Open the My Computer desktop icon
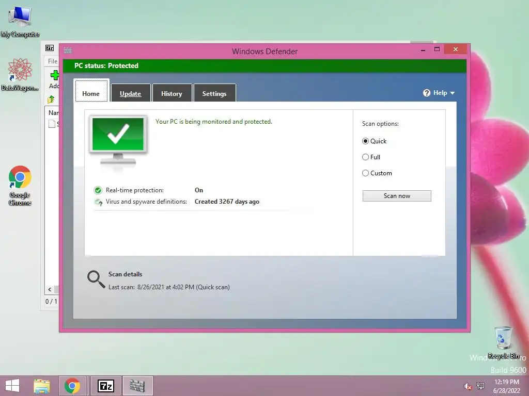This screenshot has width=529, height=396. click(x=20, y=22)
